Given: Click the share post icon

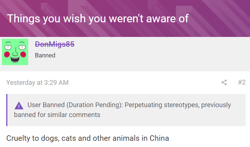Looking at the screenshot, I should (224, 82).
